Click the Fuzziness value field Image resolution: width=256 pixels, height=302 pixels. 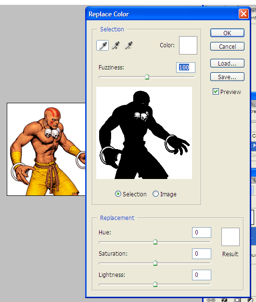[x=186, y=68]
